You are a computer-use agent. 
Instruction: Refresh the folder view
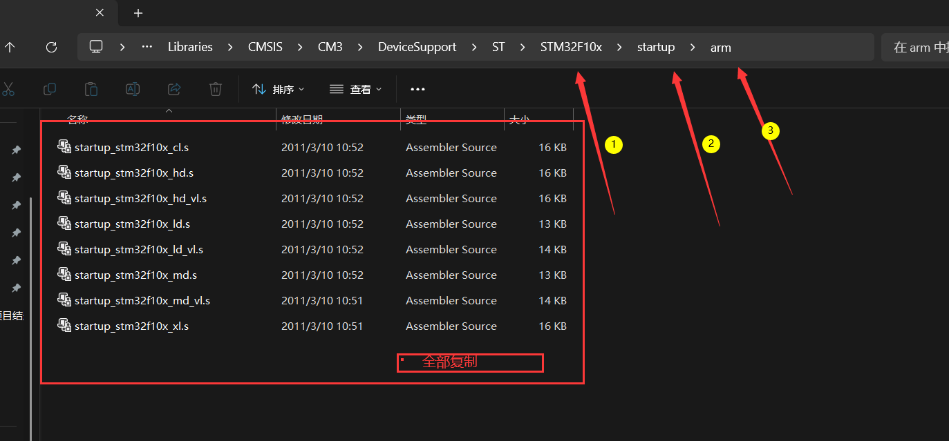tap(51, 48)
